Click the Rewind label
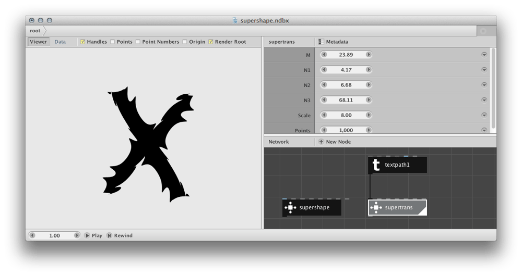The height and width of the screenshot is (276, 522). pos(123,235)
